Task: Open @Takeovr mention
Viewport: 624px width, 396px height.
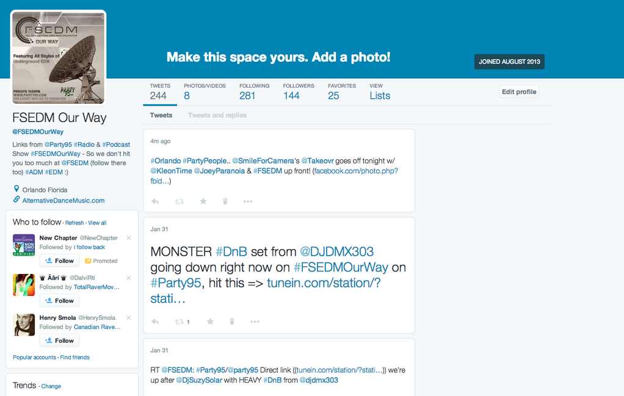Action: (x=317, y=161)
